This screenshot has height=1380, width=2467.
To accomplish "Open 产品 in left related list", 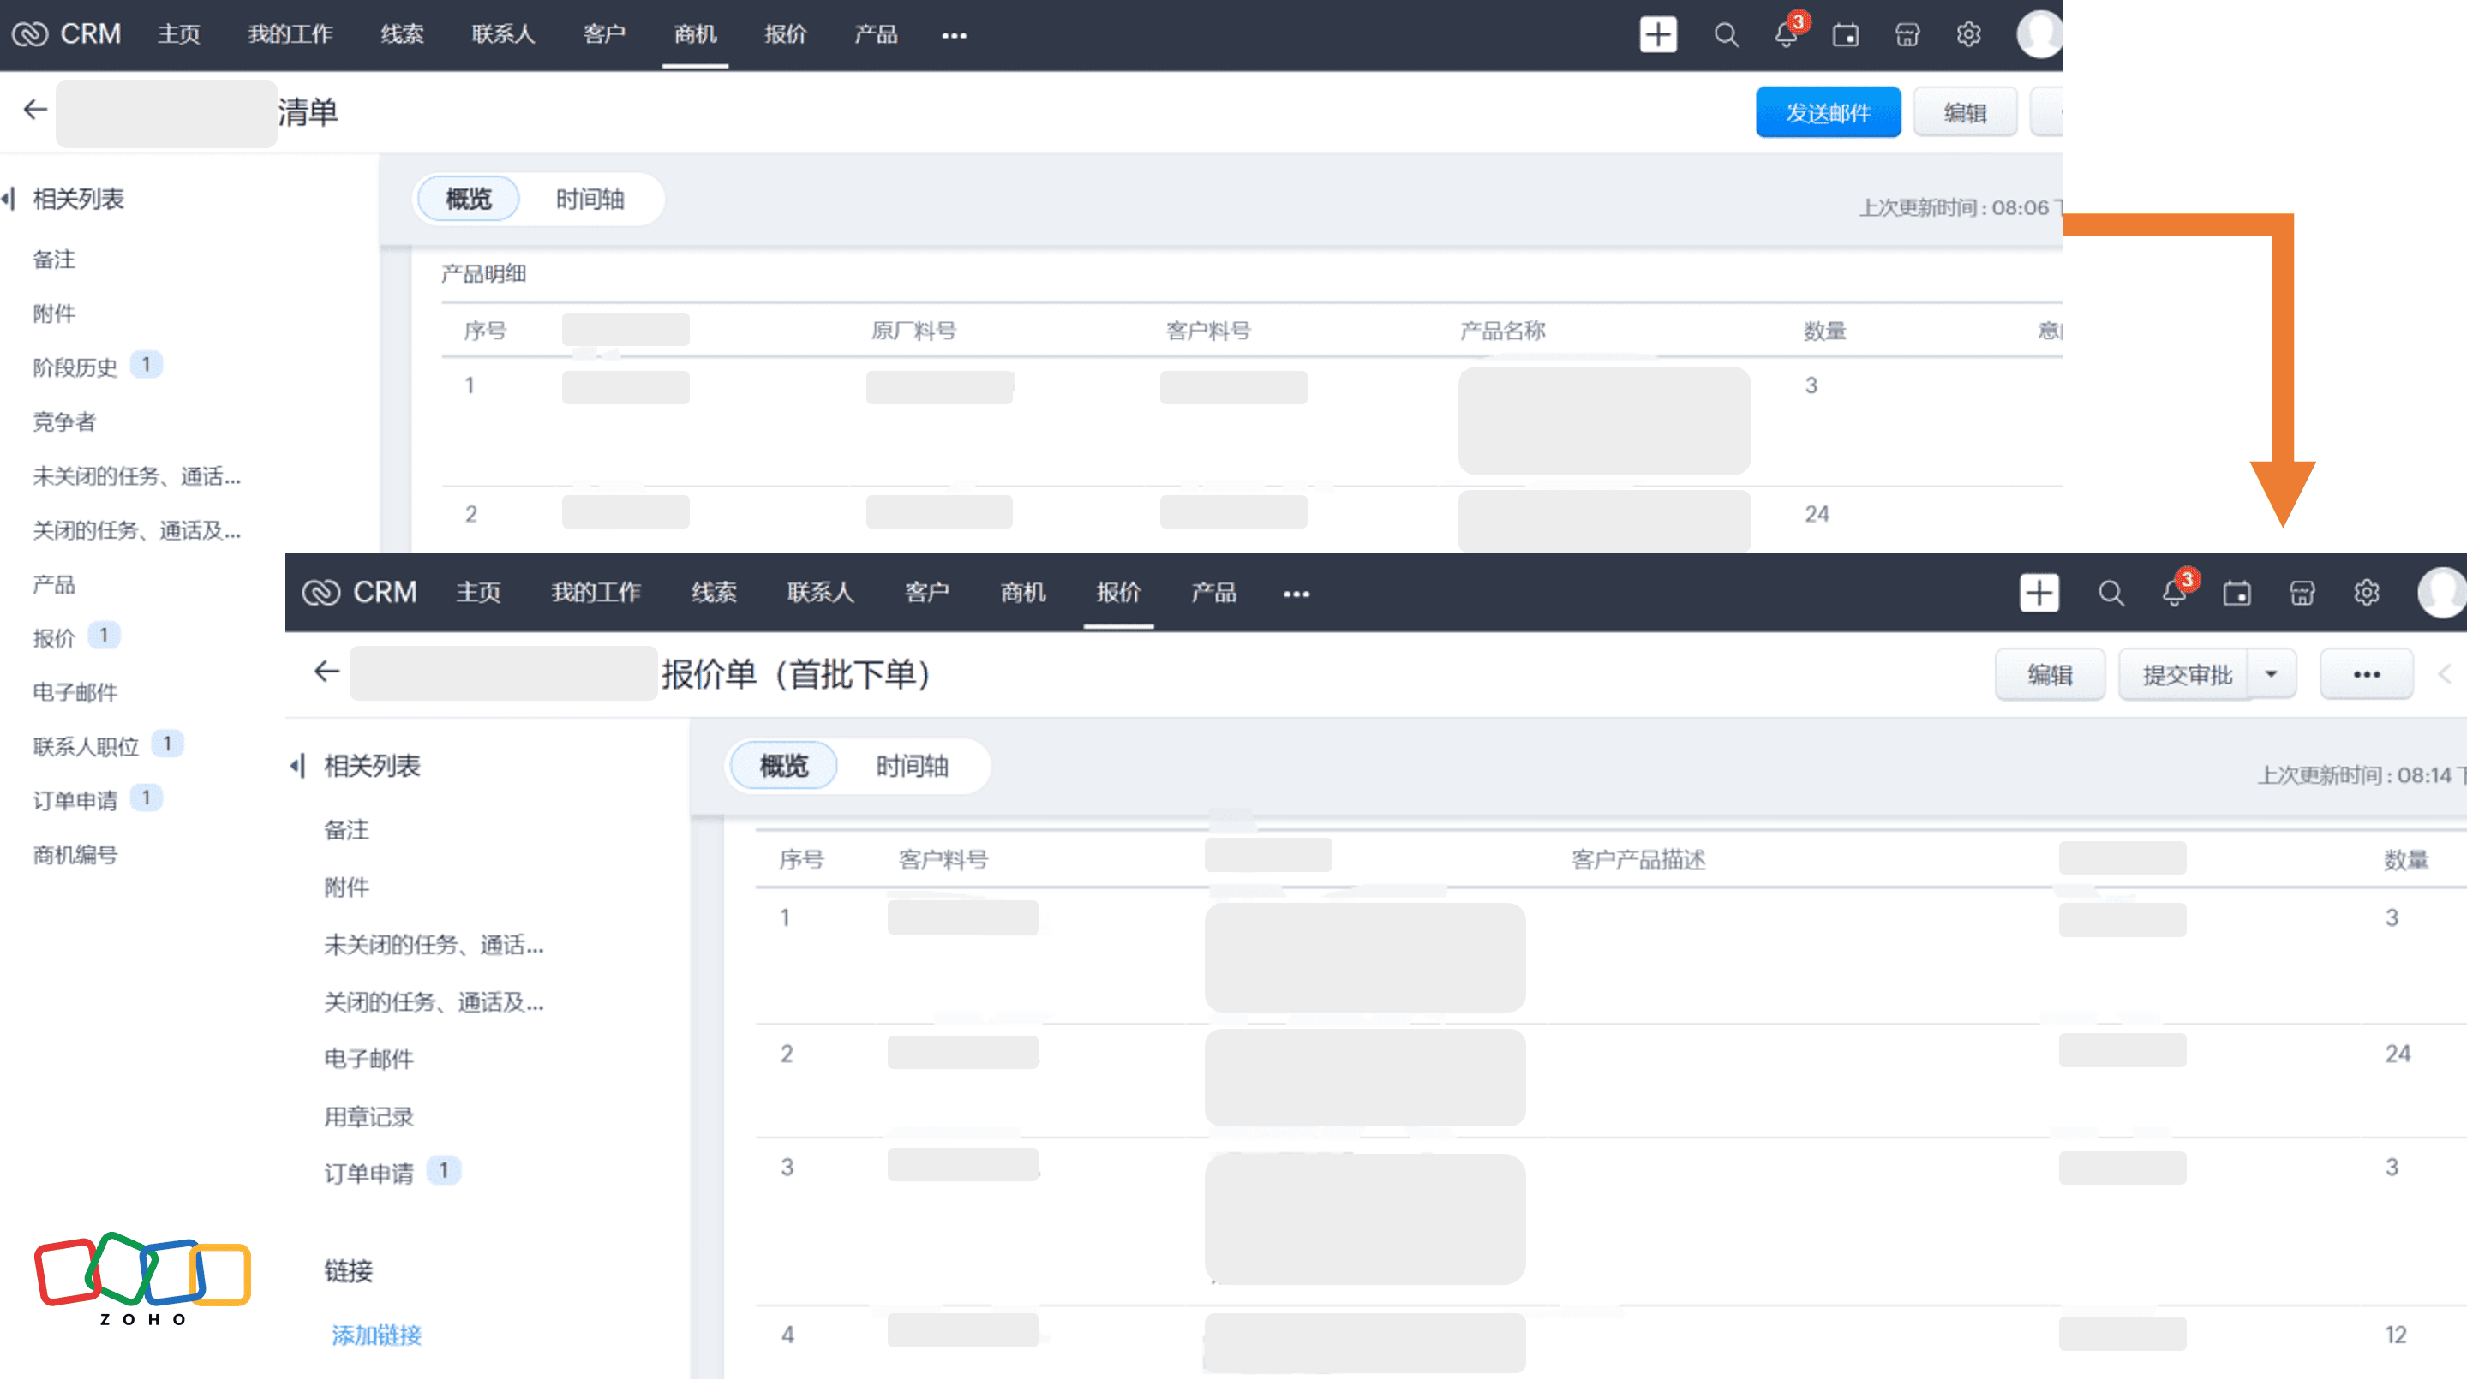I will tap(54, 585).
